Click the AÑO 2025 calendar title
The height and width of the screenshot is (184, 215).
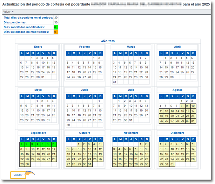tap(108, 41)
